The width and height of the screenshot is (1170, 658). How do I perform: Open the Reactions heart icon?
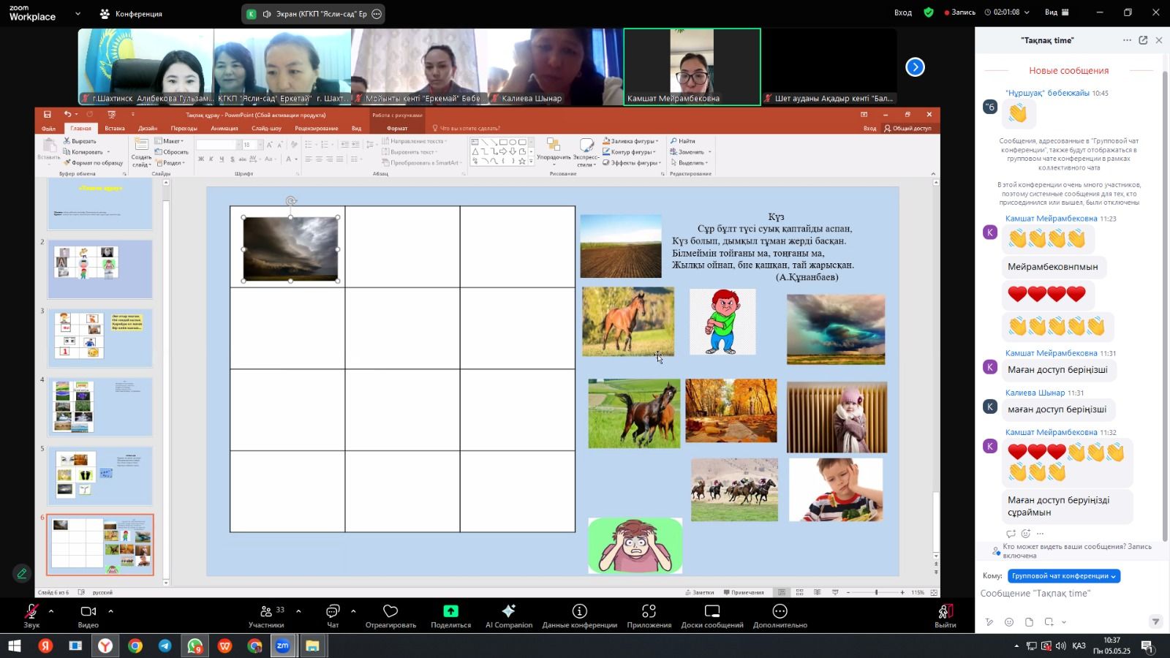[390, 611]
